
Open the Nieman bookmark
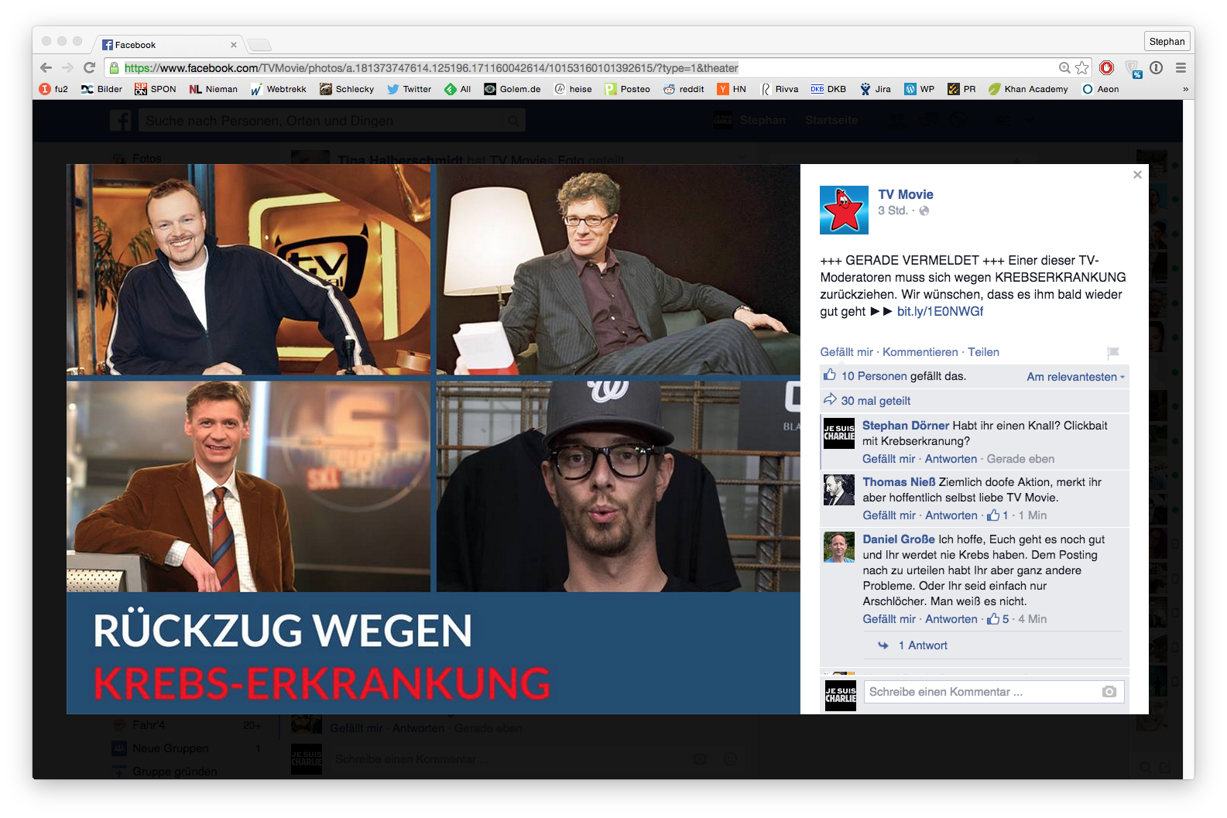coord(214,89)
